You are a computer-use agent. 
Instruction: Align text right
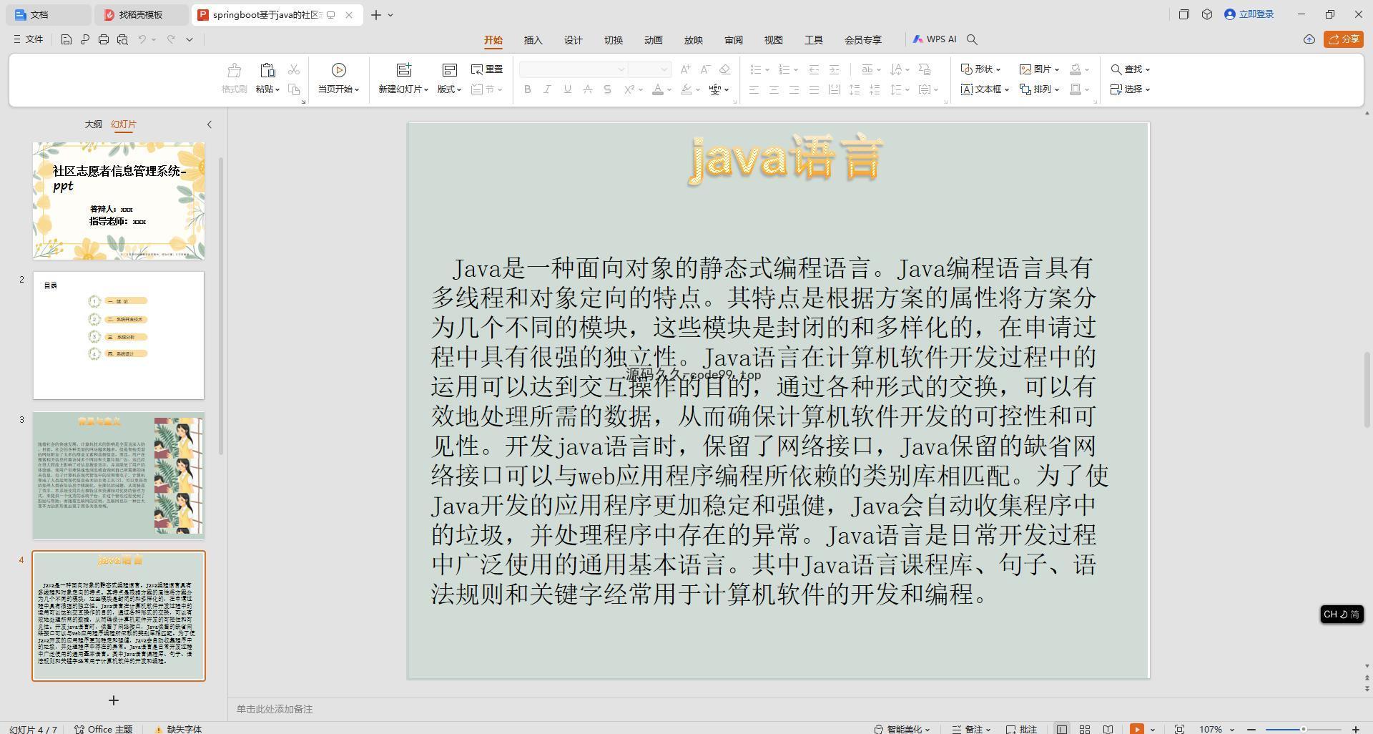(794, 89)
